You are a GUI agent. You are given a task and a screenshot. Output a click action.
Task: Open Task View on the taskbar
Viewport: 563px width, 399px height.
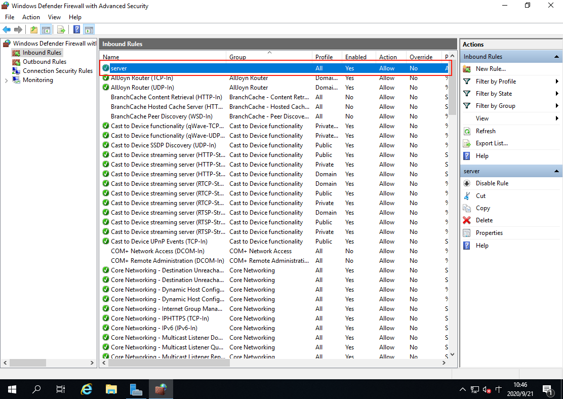[x=61, y=389]
